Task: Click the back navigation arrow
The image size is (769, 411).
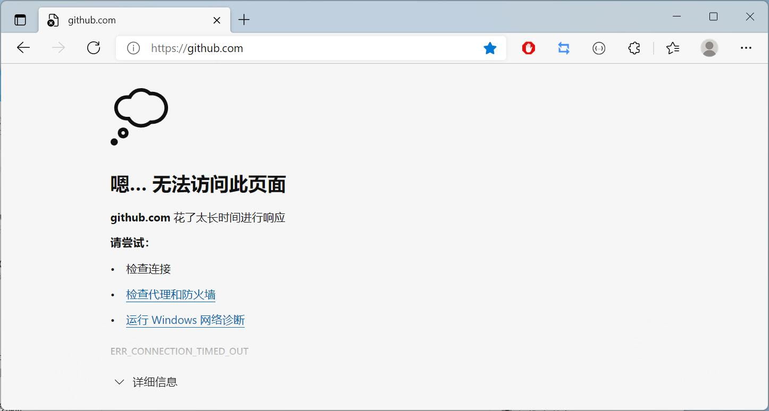Action: [x=23, y=48]
